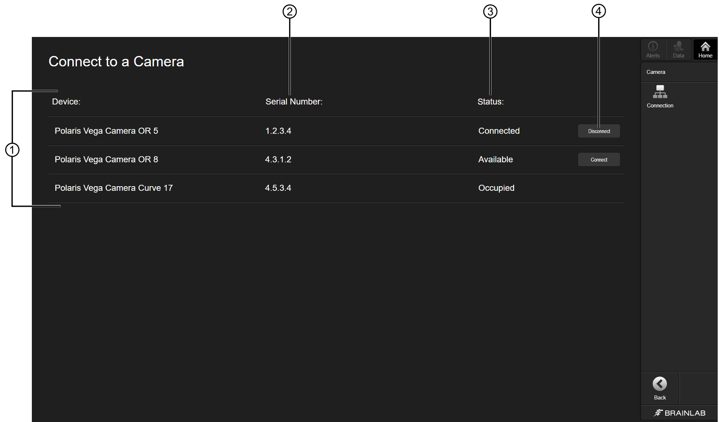This screenshot has width=719, height=422.
Task: Connect to Polaris Vega Camera OR 8
Action: (599, 159)
